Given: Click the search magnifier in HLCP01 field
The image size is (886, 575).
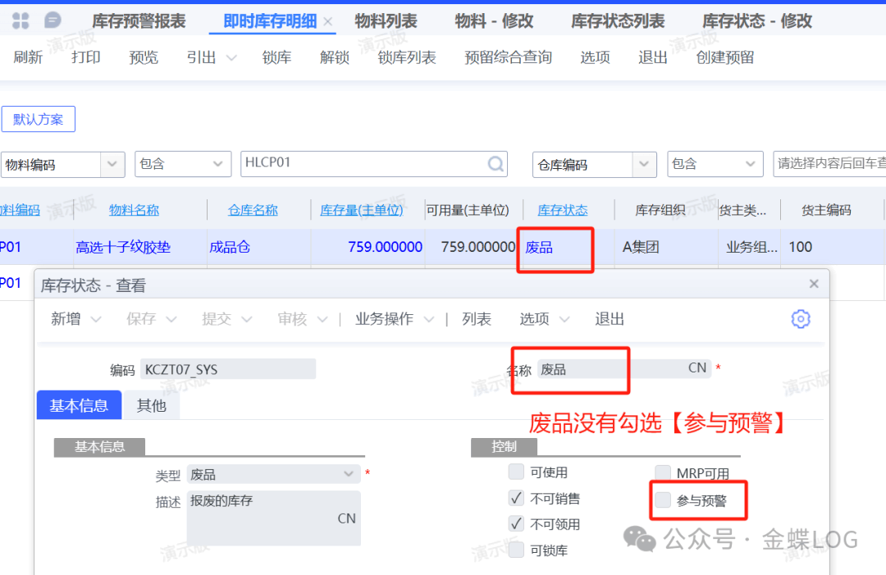Looking at the screenshot, I should click(496, 164).
